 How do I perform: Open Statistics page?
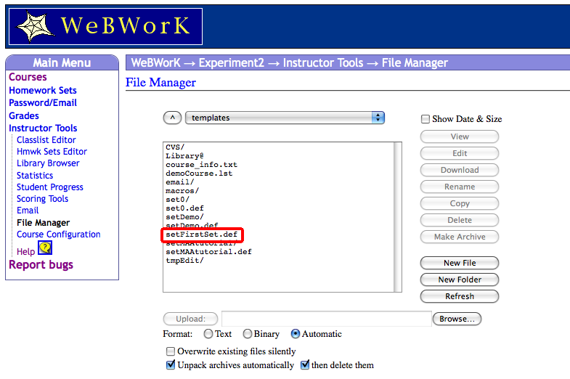35,176
